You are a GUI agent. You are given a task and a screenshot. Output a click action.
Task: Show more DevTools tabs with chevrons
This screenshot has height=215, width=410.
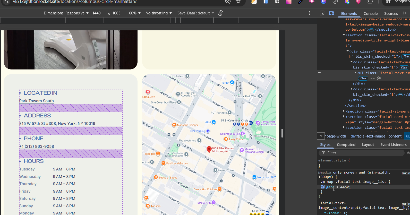pyautogui.click(x=405, y=13)
